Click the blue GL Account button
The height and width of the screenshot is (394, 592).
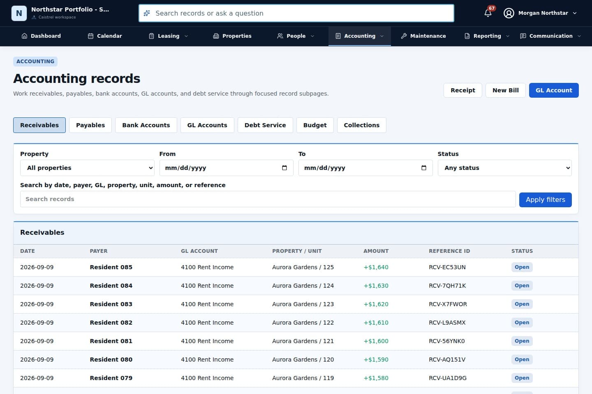click(554, 90)
